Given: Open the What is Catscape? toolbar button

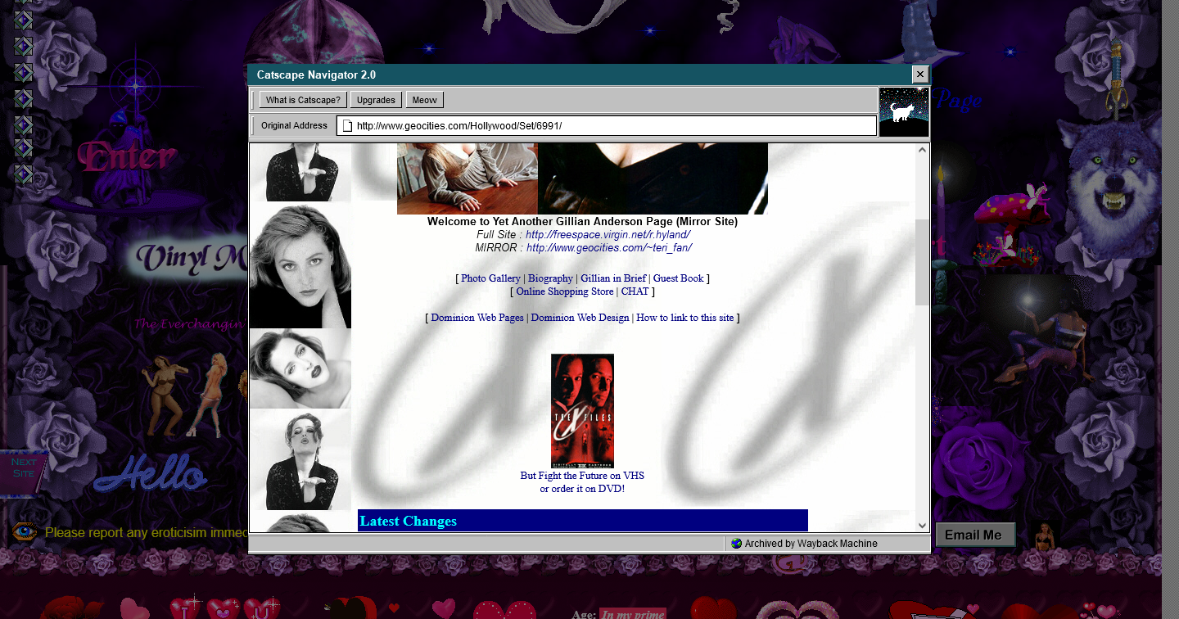Looking at the screenshot, I should click(303, 100).
